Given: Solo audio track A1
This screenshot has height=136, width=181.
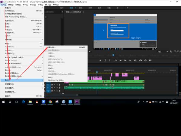Looking at the screenshot, I should coord(57,85).
